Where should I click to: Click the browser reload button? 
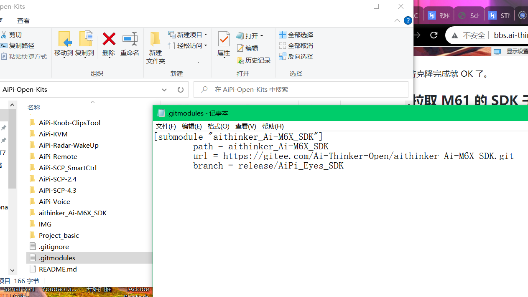[434, 35]
